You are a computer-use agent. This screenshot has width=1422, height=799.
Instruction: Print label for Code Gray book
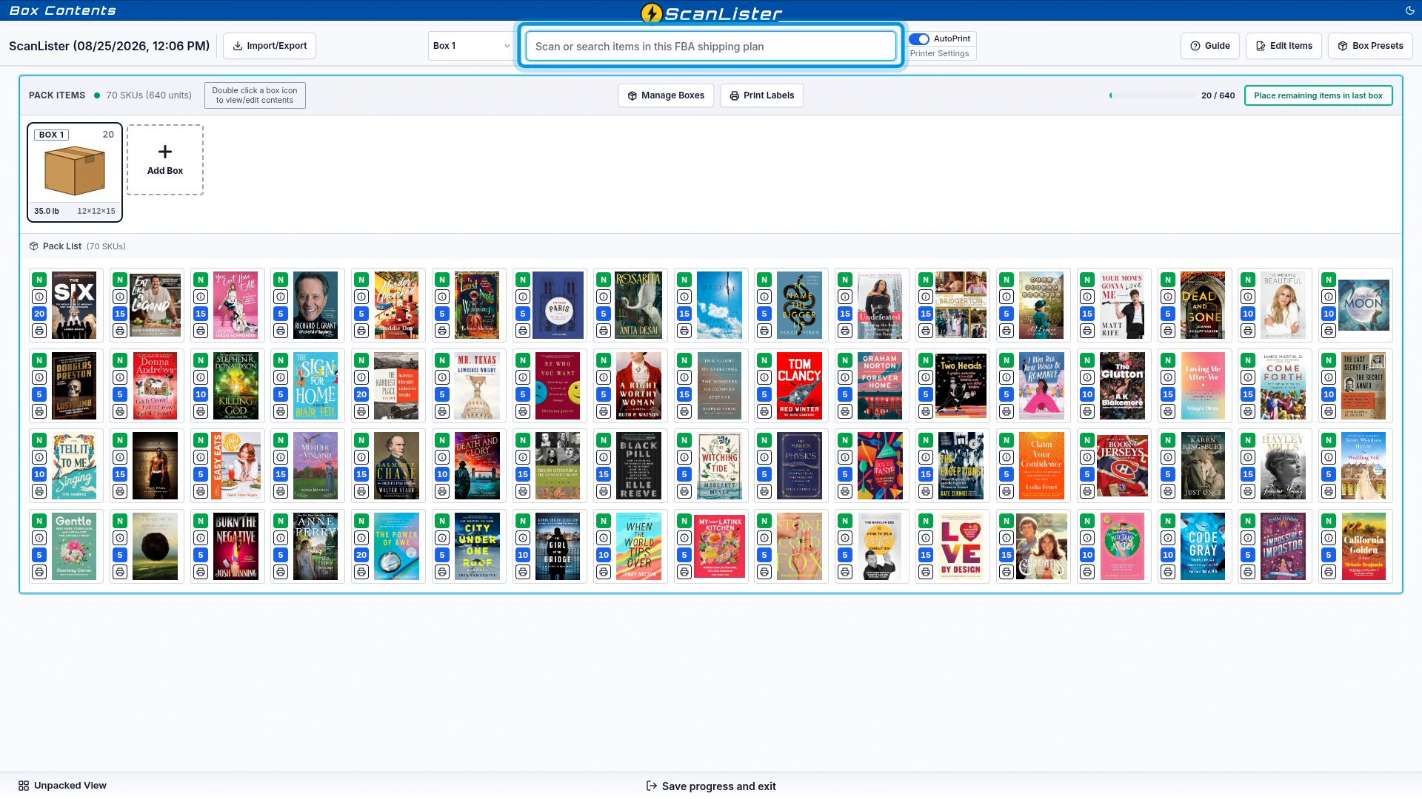pyautogui.click(x=1168, y=572)
